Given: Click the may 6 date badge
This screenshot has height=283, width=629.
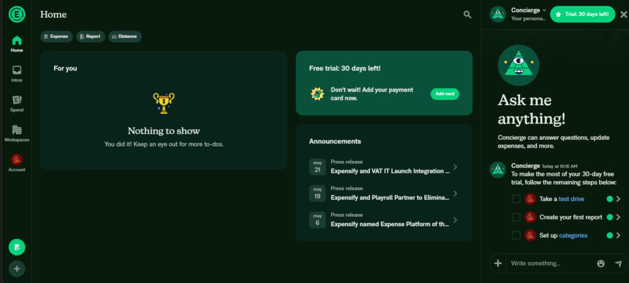Looking at the screenshot, I should [318, 220].
